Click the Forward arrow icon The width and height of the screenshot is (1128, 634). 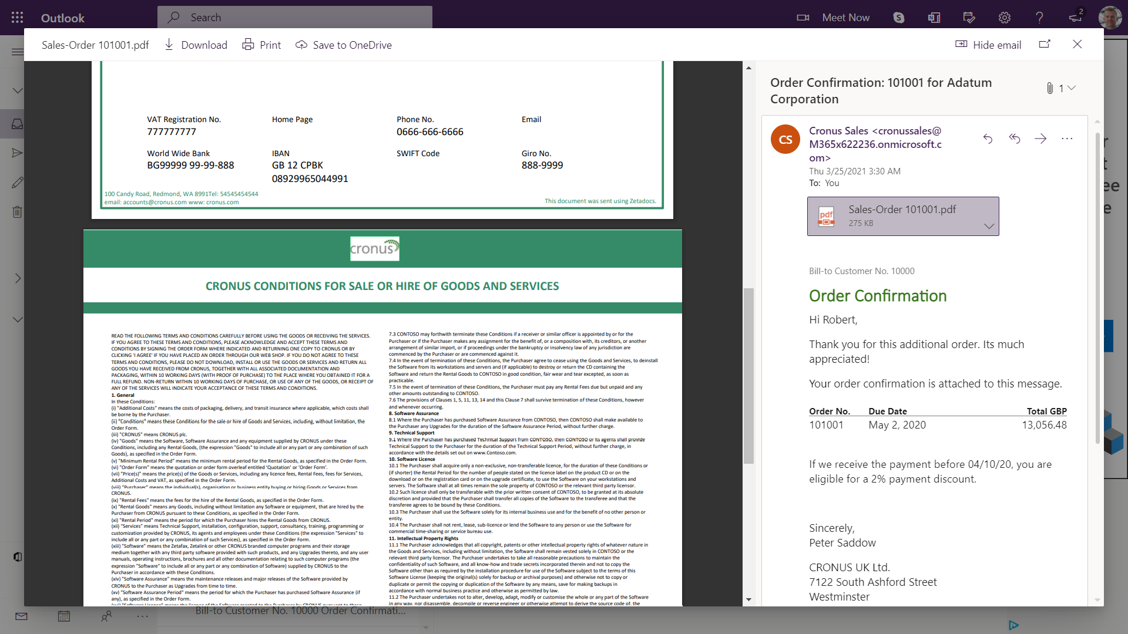click(x=1040, y=139)
